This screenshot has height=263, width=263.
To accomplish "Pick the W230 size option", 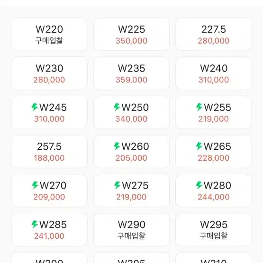I will [x=49, y=73].
